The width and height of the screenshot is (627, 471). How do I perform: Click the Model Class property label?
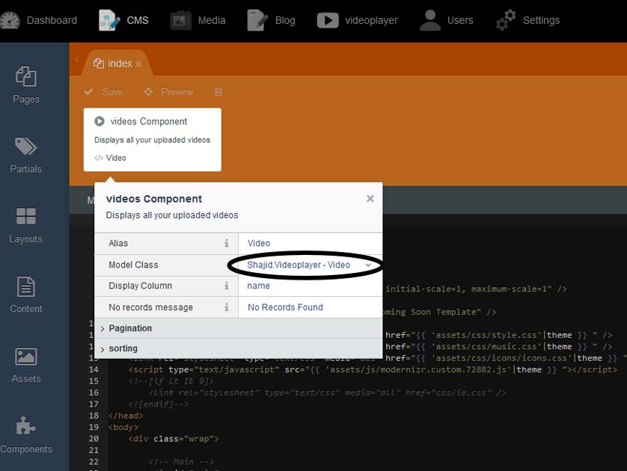click(x=134, y=265)
